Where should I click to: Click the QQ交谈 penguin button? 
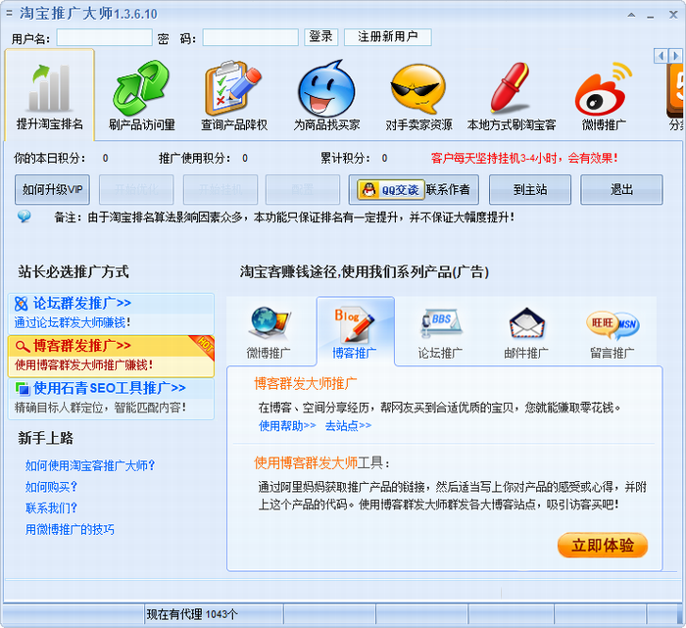(391, 190)
